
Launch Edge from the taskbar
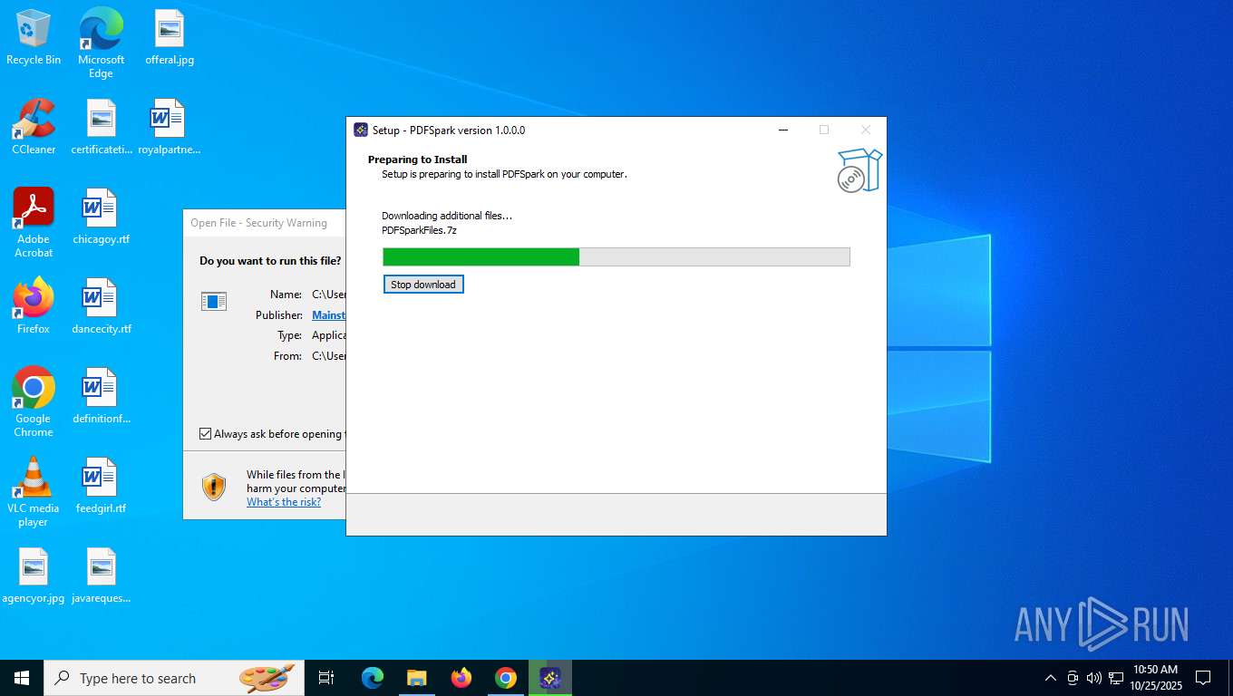pyautogui.click(x=372, y=678)
